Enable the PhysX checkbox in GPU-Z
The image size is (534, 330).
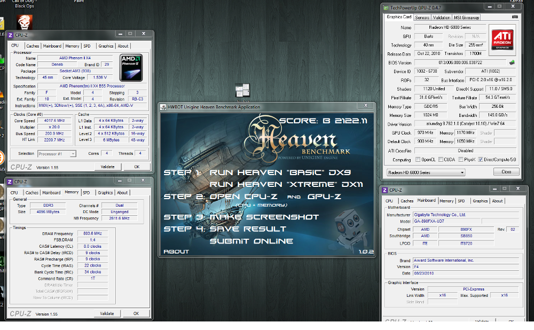461,159
